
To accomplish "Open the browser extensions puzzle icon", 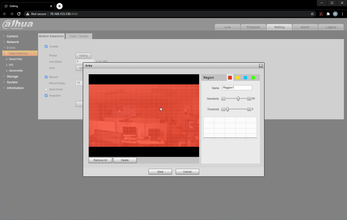I will click(328, 14).
